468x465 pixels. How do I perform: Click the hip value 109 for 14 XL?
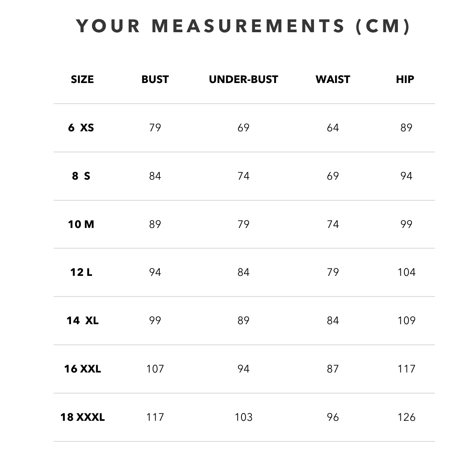tap(407, 320)
